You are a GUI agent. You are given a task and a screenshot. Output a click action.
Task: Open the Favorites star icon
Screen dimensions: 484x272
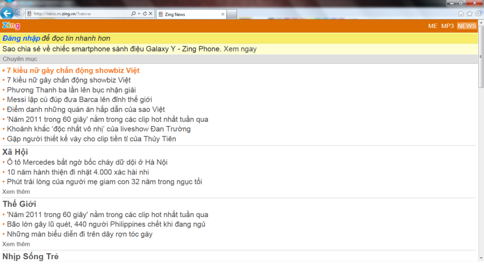click(469, 14)
